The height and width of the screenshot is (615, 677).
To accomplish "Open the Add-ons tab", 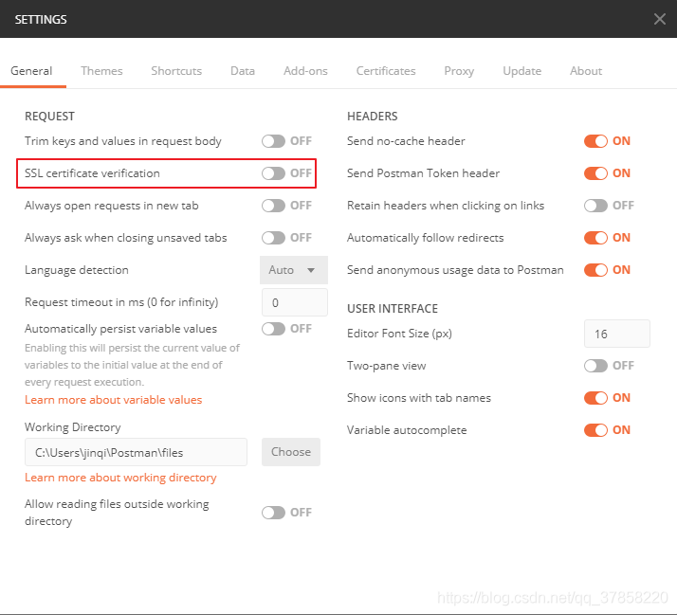I will 305,71.
